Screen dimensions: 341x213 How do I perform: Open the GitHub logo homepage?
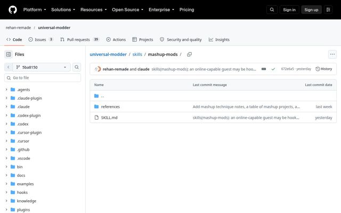click(13, 10)
